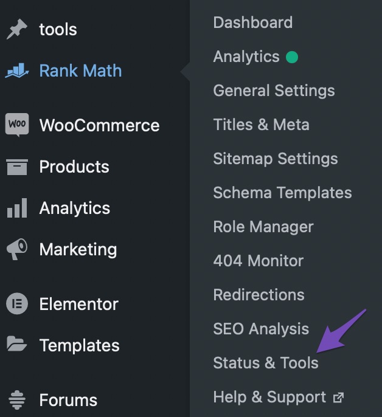Click the external link icon by Help & Support
The image size is (382, 417).
coord(338,398)
